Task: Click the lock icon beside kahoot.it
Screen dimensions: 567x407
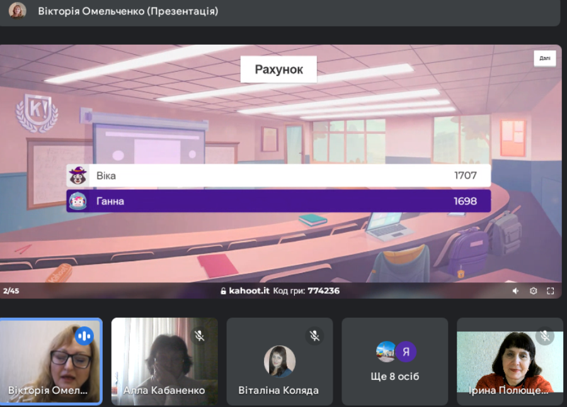Action: (223, 291)
